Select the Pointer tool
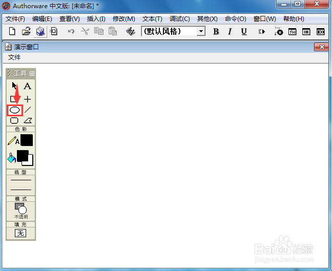Screen dimensions: 332x271 coord(14,86)
